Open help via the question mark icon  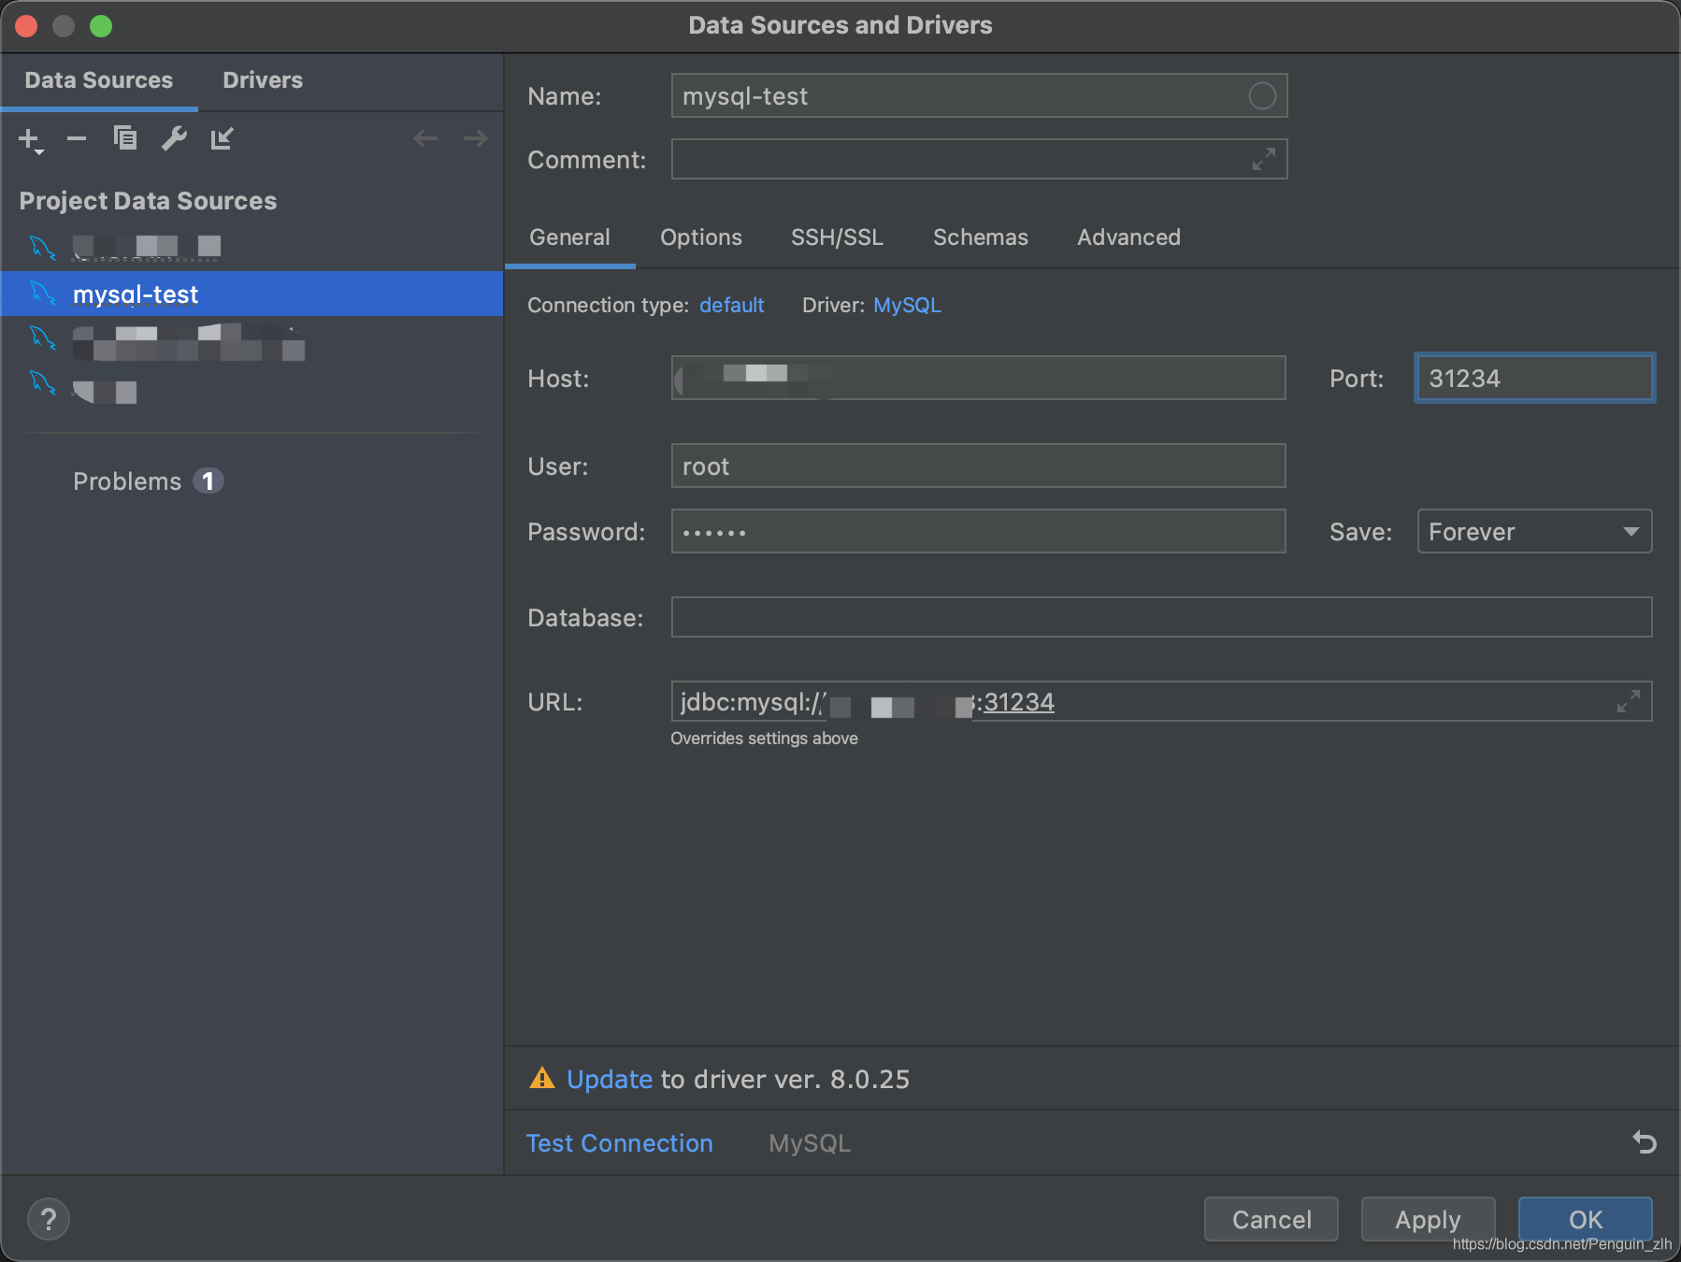(48, 1218)
